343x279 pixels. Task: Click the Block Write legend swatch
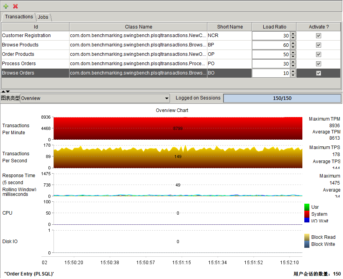307,244
